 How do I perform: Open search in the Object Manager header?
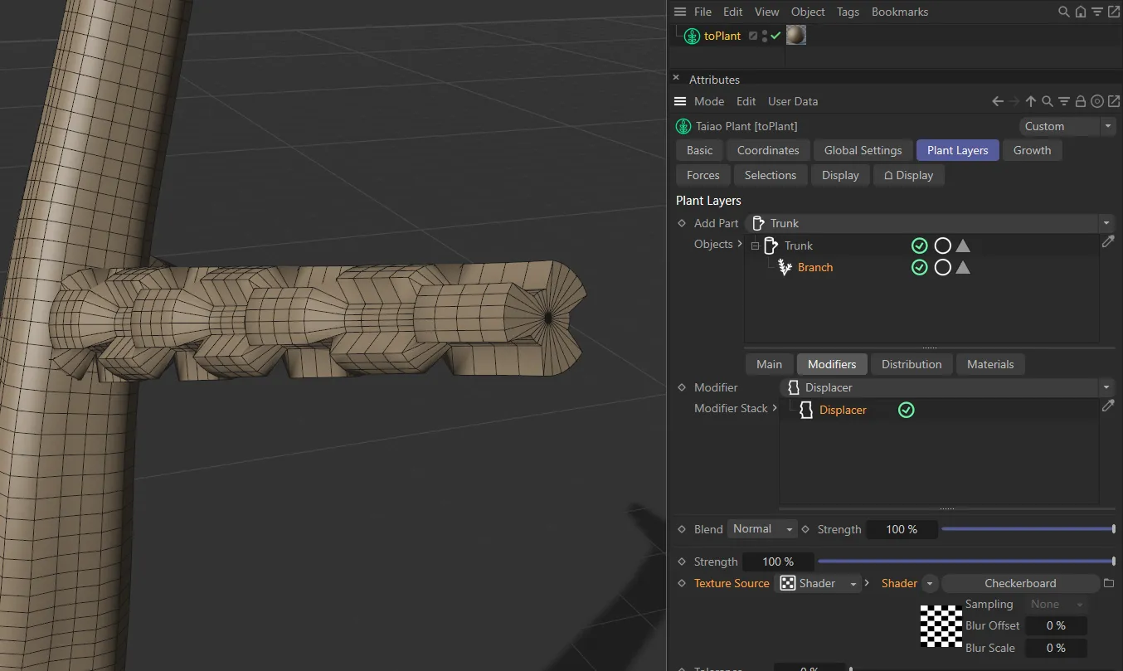[x=1063, y=12]
